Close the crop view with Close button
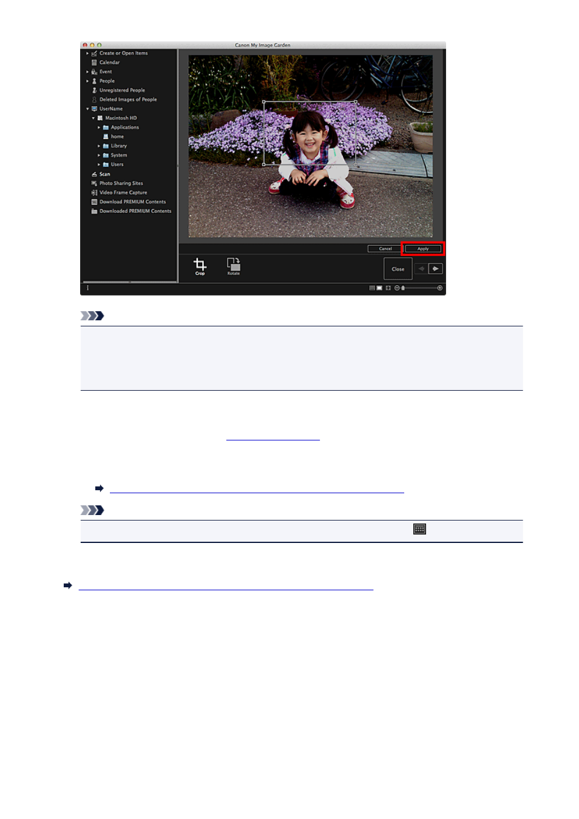This screenshot has height=819, width=579. [x=398, y=269]
